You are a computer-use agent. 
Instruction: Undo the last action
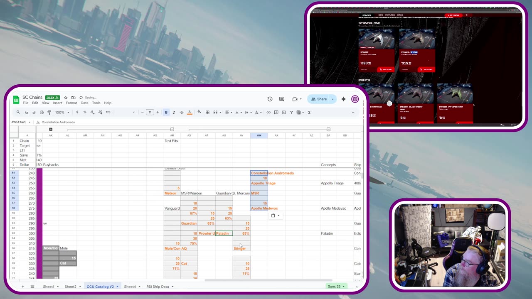point(26,112)
